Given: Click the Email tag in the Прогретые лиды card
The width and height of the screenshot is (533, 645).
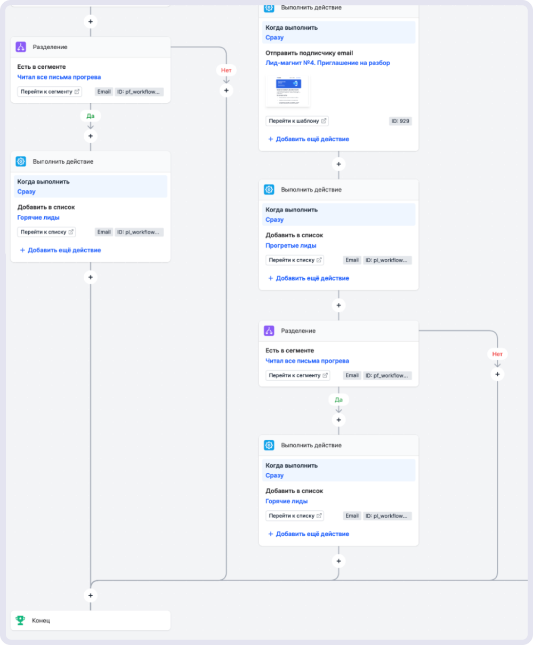Looking at the screenshot, I should click(352, 260).
